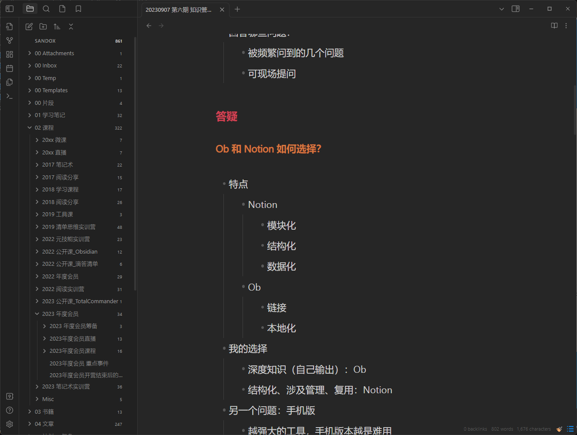Click the broom icon in status bar
This screenshot has height=435, width=577.
[560, 429]
